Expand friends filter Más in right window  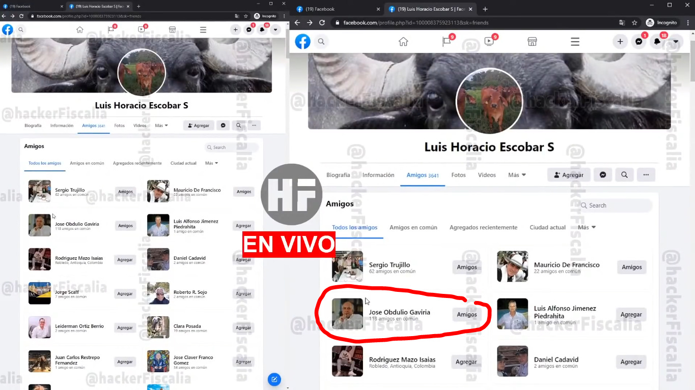(587, 227)
